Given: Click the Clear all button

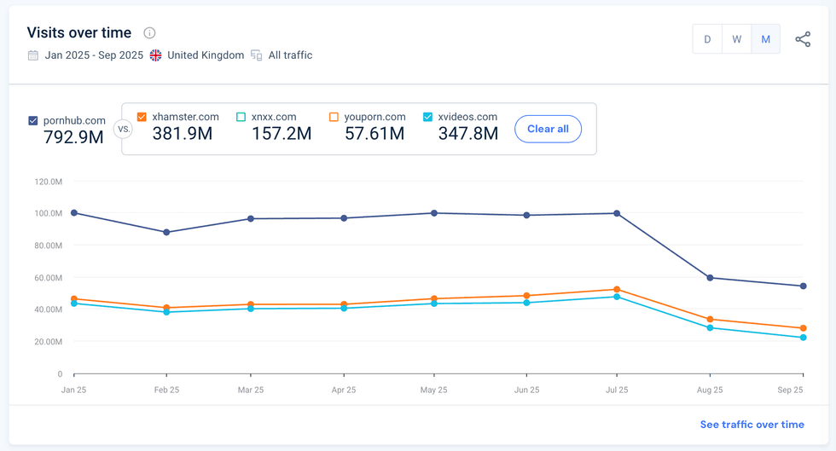Looking at the screenshot, I should (x=548, y=129).
